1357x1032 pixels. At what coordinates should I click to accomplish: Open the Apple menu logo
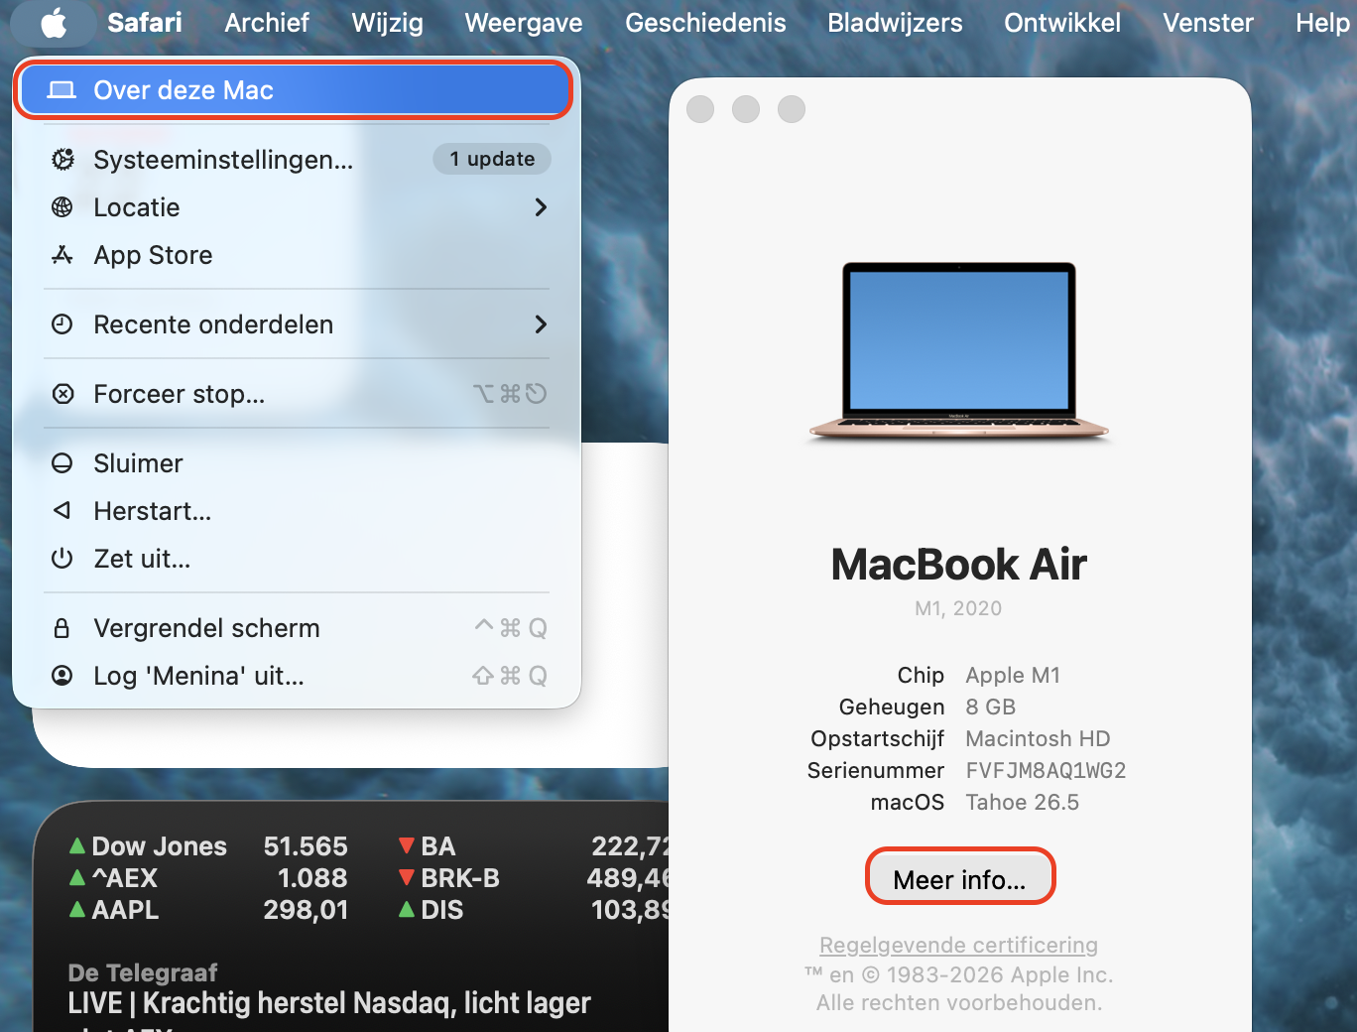tap(55, 22)
